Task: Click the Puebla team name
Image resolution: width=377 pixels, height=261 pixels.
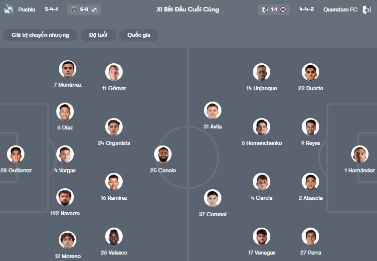Action: pos(26,9)
